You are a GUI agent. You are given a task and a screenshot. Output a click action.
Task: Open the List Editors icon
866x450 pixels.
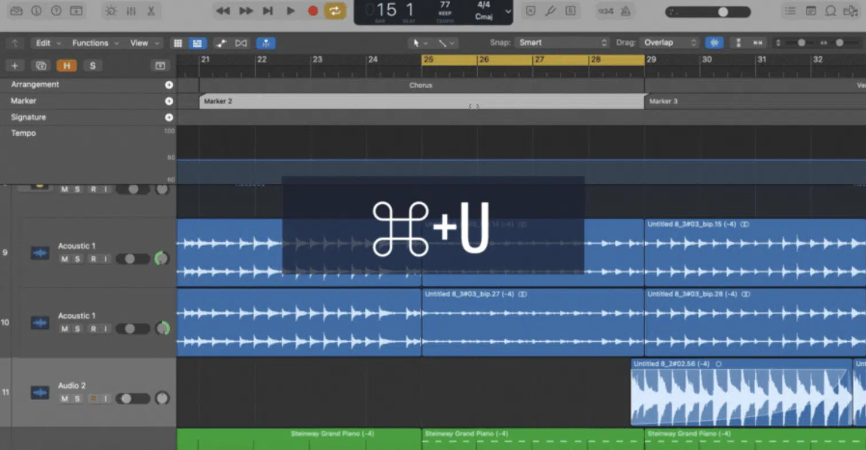pos(790,11)
